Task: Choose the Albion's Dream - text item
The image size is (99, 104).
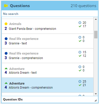Action: pos(47,70)
